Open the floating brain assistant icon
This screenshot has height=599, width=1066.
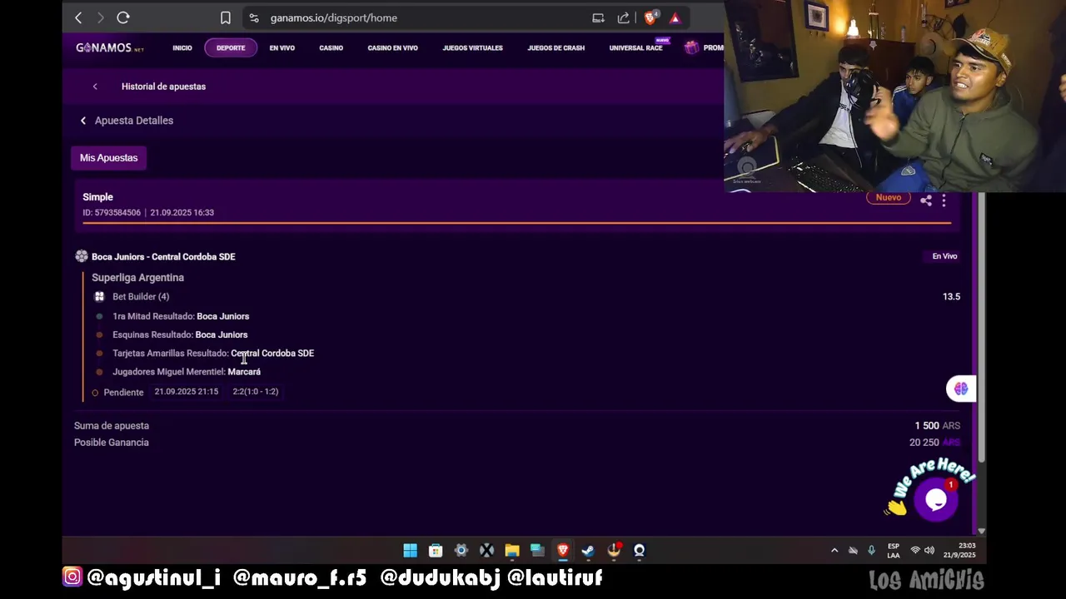point(961,389)
